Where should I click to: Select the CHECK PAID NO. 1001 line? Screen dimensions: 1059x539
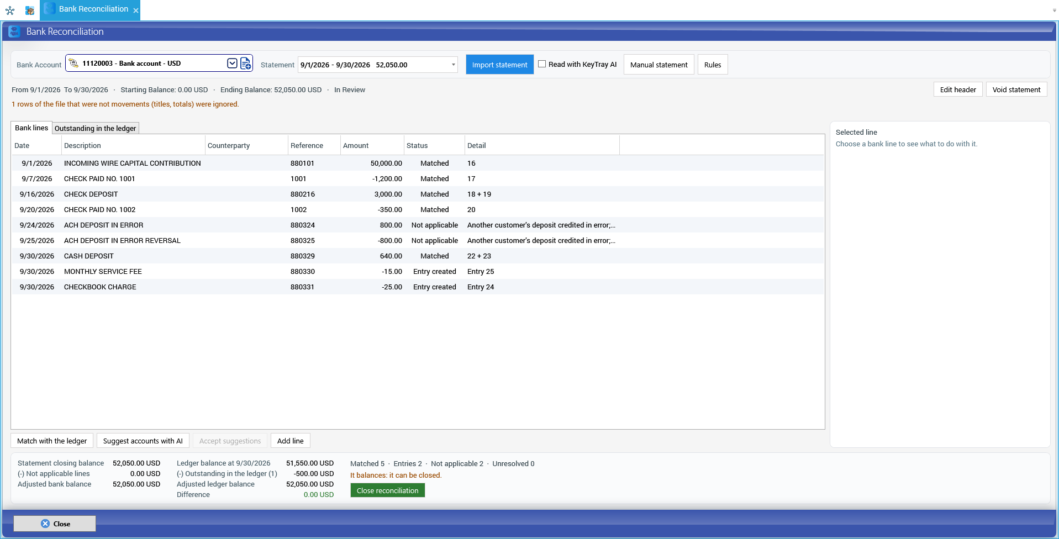click(418, 178)
